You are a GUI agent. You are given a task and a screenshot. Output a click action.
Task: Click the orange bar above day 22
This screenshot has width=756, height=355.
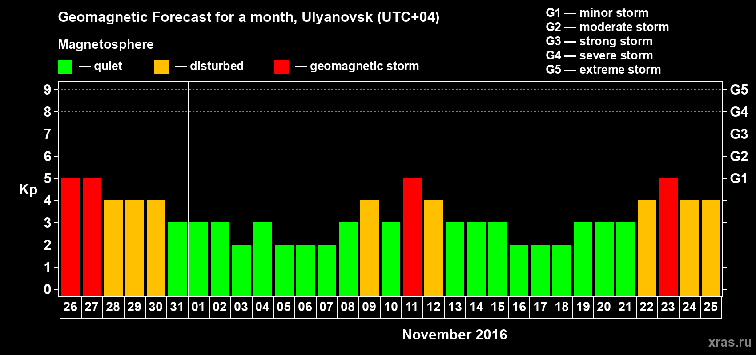click(647, 248)
